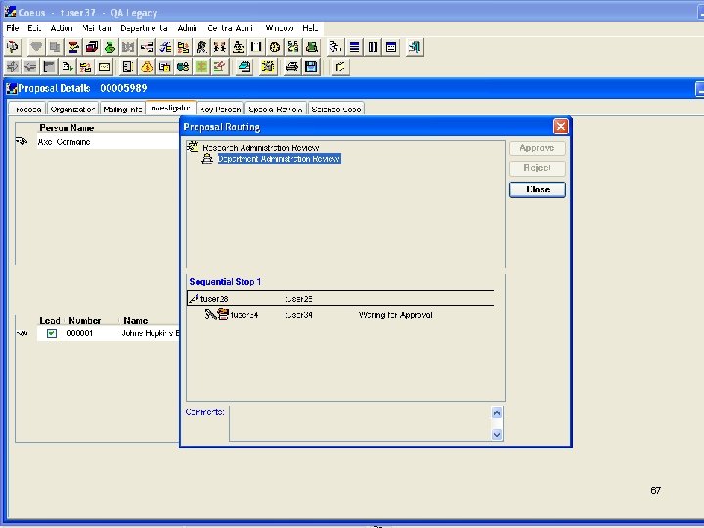The image size is (704, 528).
Task: Click the document with green arrow icon
Action: click(67, 66)
